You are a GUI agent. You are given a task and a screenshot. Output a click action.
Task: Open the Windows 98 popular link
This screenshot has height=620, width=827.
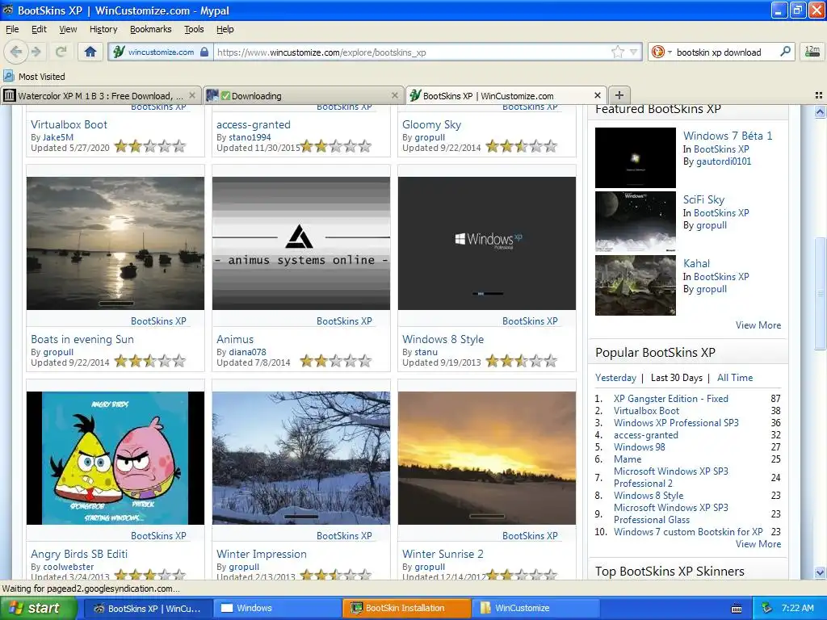[x=640, y=447]
